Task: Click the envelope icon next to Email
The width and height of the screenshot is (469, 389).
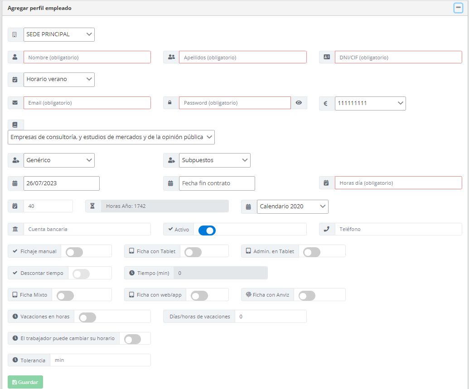Action: tap(15, 103)
